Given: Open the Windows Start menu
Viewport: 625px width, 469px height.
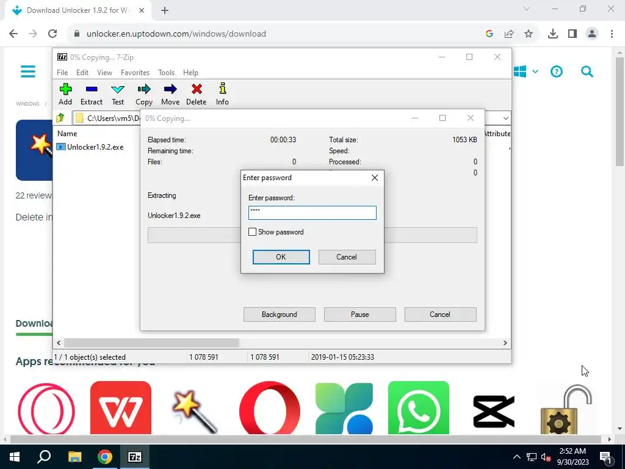Looking at the screenshot, I should 15,457.
